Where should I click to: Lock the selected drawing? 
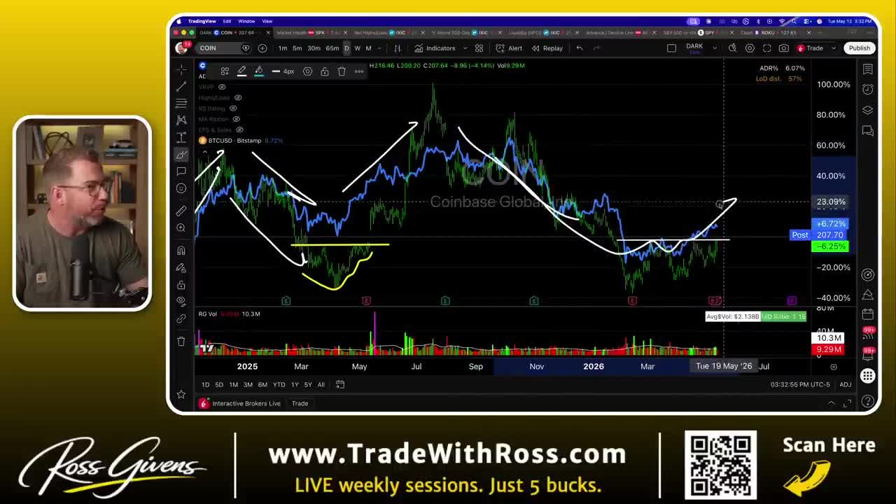(325, 71)
